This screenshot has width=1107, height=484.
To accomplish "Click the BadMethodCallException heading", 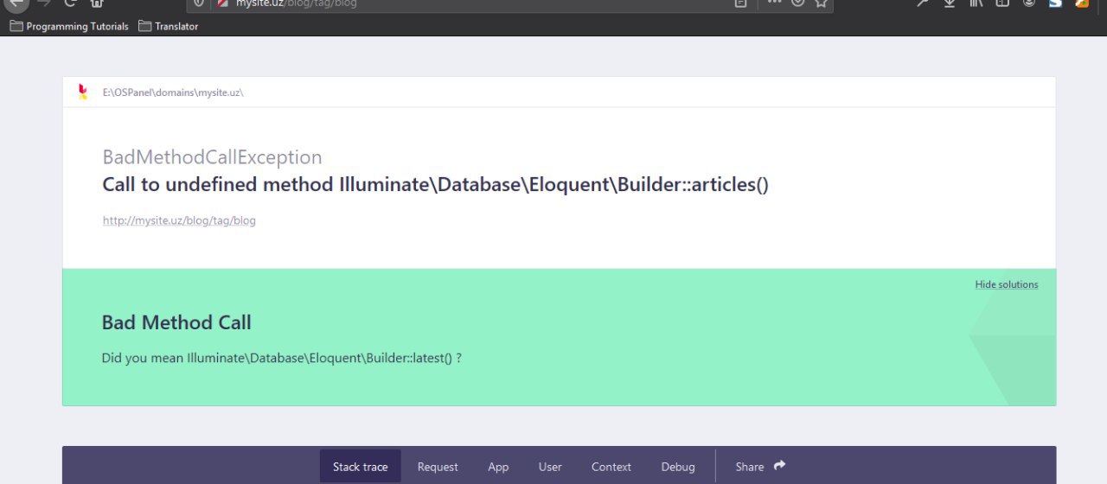I will click(x=212, y=157).
